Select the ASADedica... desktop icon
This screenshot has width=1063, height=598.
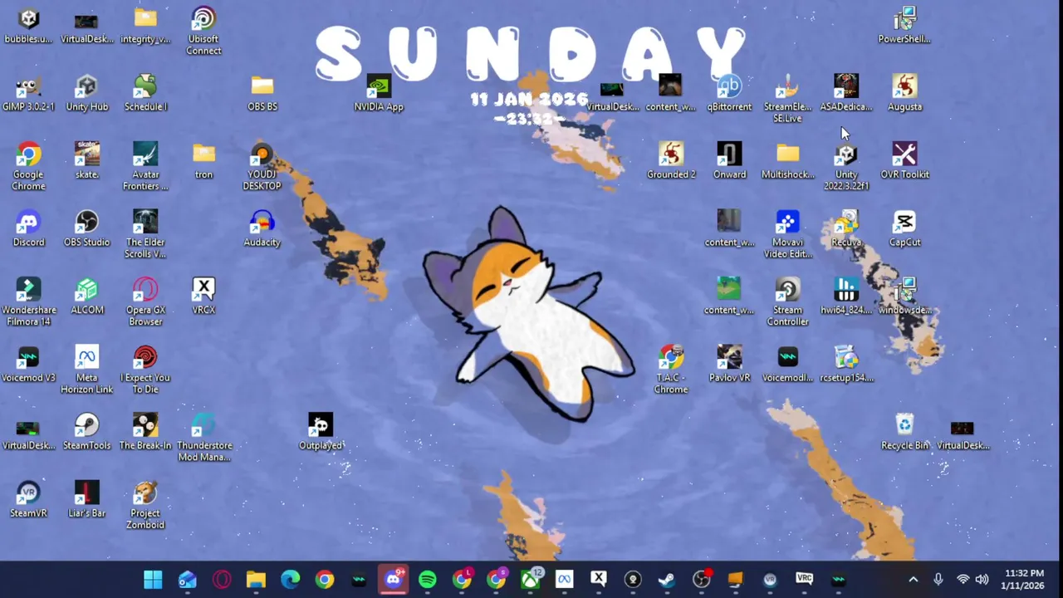pos(846,92)
